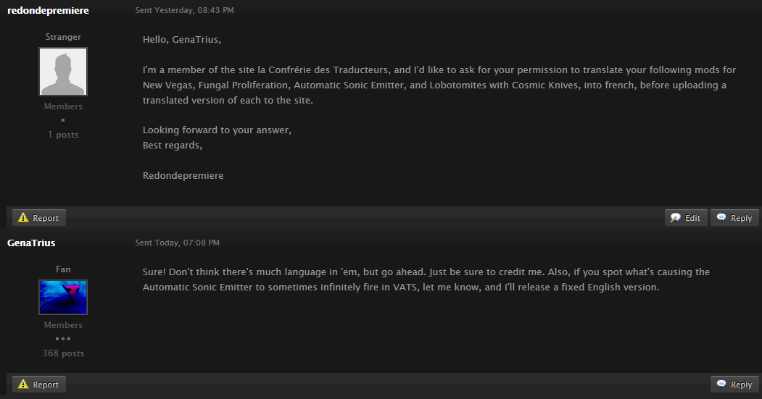Image resolution: width=762 pixels, height=399 pixels.
Task: Edit the first message
Action: coord(686,217)
